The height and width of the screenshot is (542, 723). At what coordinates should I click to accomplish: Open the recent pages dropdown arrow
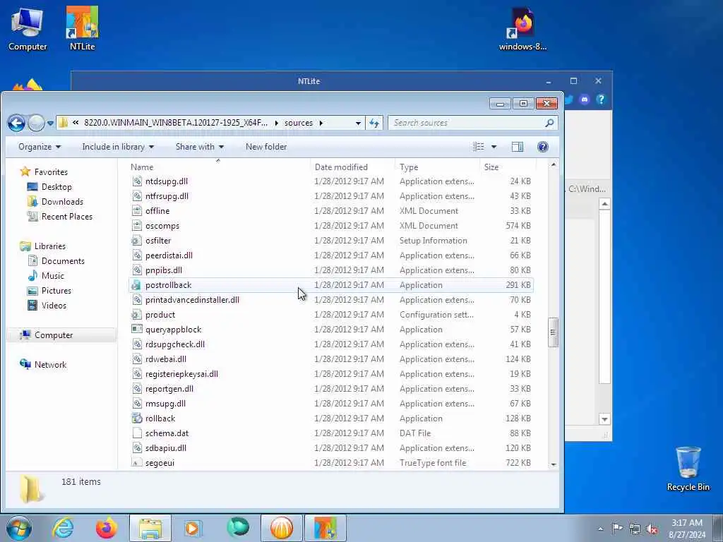50,124
